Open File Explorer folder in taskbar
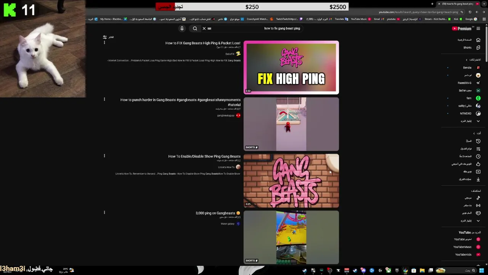The image size is (488, 275). pos(422,270)
